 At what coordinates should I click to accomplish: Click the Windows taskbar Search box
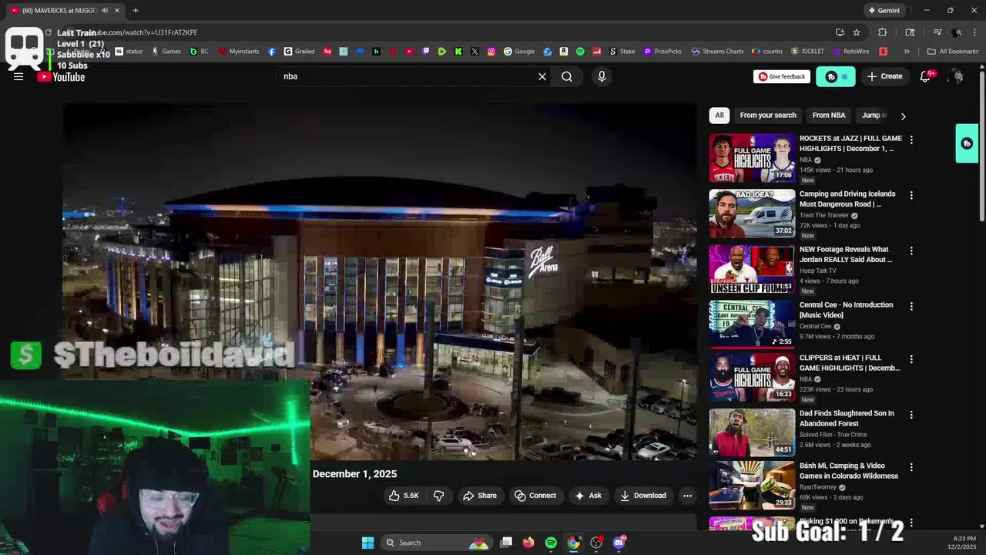point(436,543)
